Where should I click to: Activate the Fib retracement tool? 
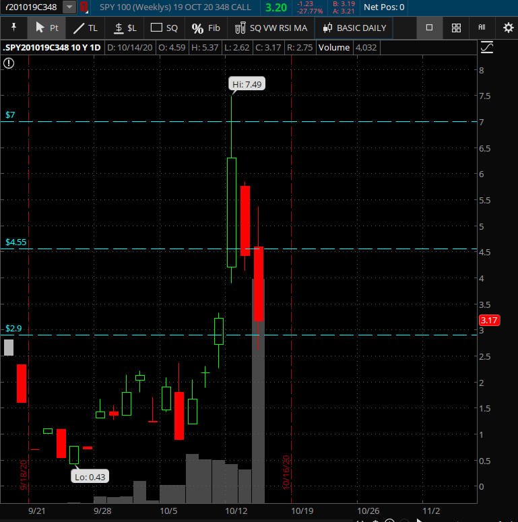pyautogui.click(x=206, y=28)
